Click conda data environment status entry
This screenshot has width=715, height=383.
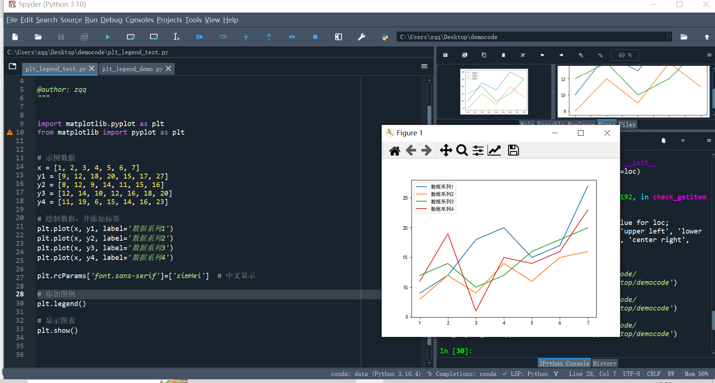point(376,374)
